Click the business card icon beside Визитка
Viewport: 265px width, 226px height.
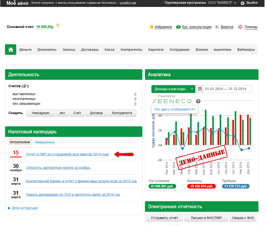click(x=217, y=27)
